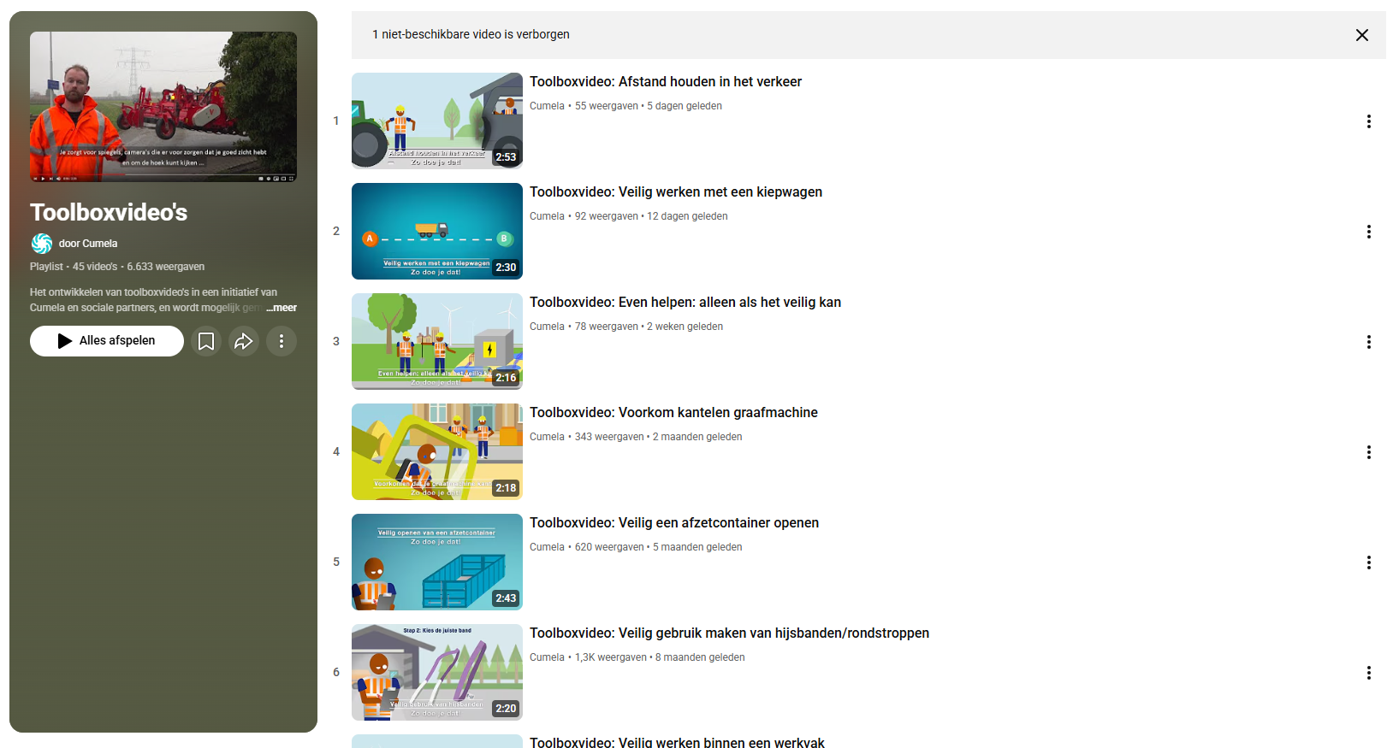
Task: Open thumbnail of hijsbanden/rondstroppen video
Action: coord(437,672)
